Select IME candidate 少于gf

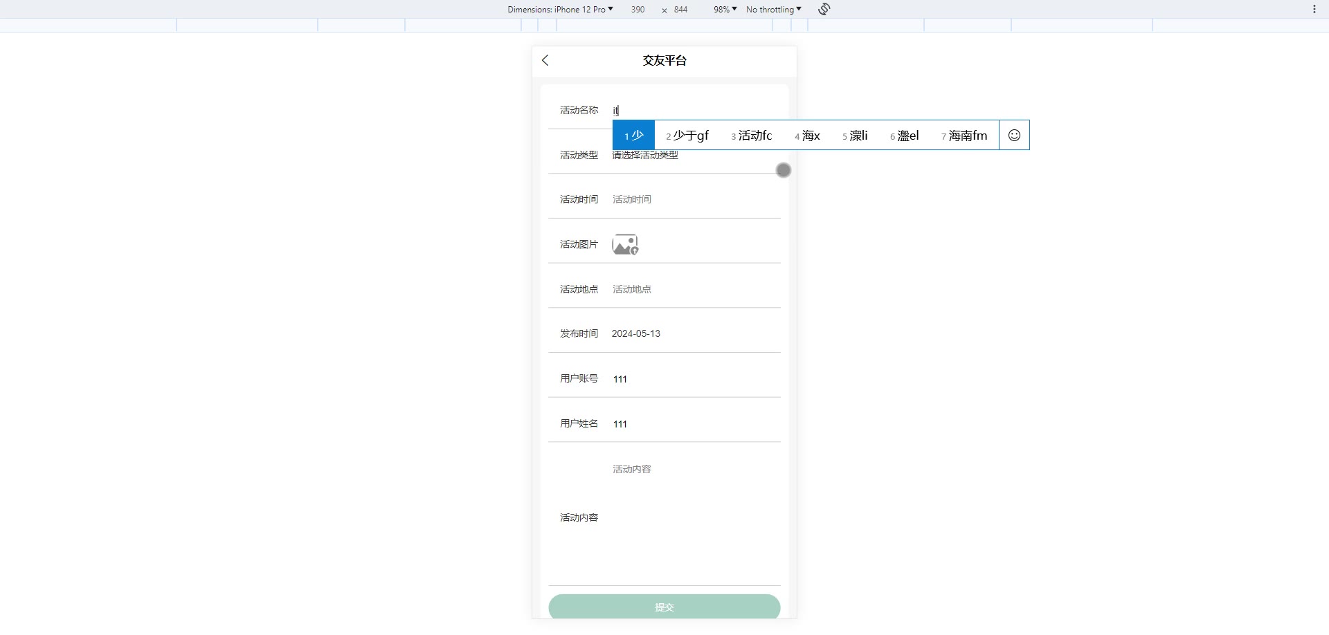pos(687,136)
